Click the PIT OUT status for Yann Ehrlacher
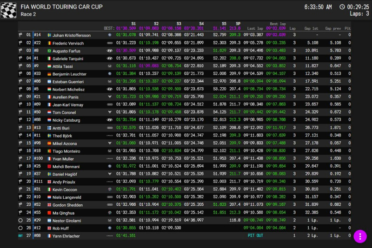372x248 pixels. pos(255,235)
